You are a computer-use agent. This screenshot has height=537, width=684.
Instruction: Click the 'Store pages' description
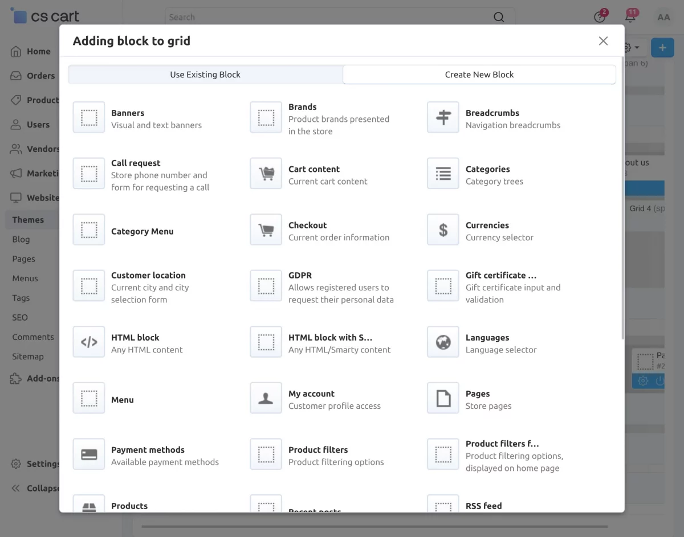[x=488, y=406]
